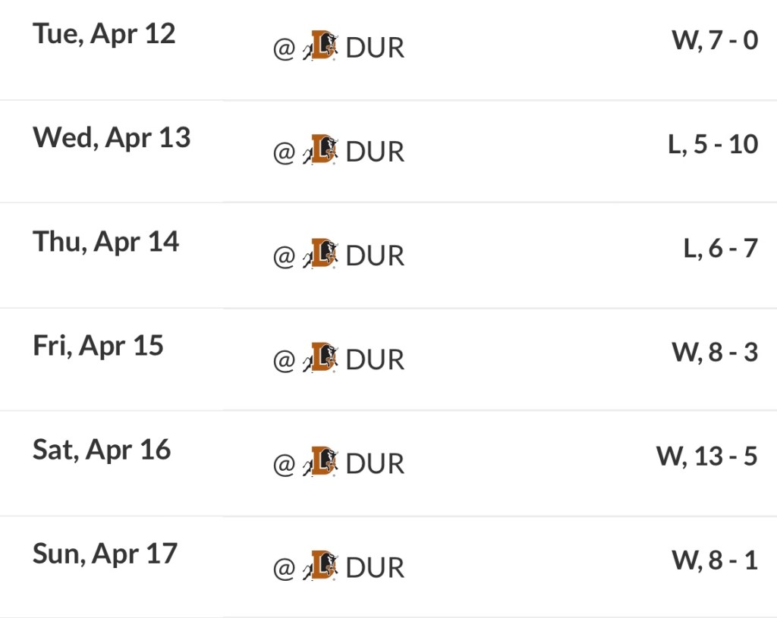View the L, 5 - 10 game result

[713, 144]
